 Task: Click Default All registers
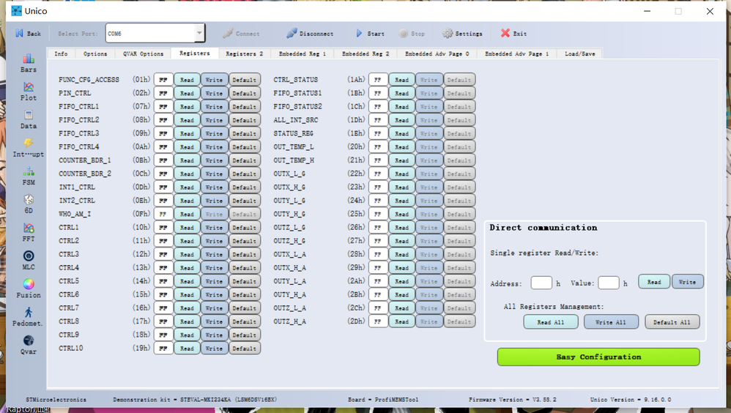click(672, 322)
